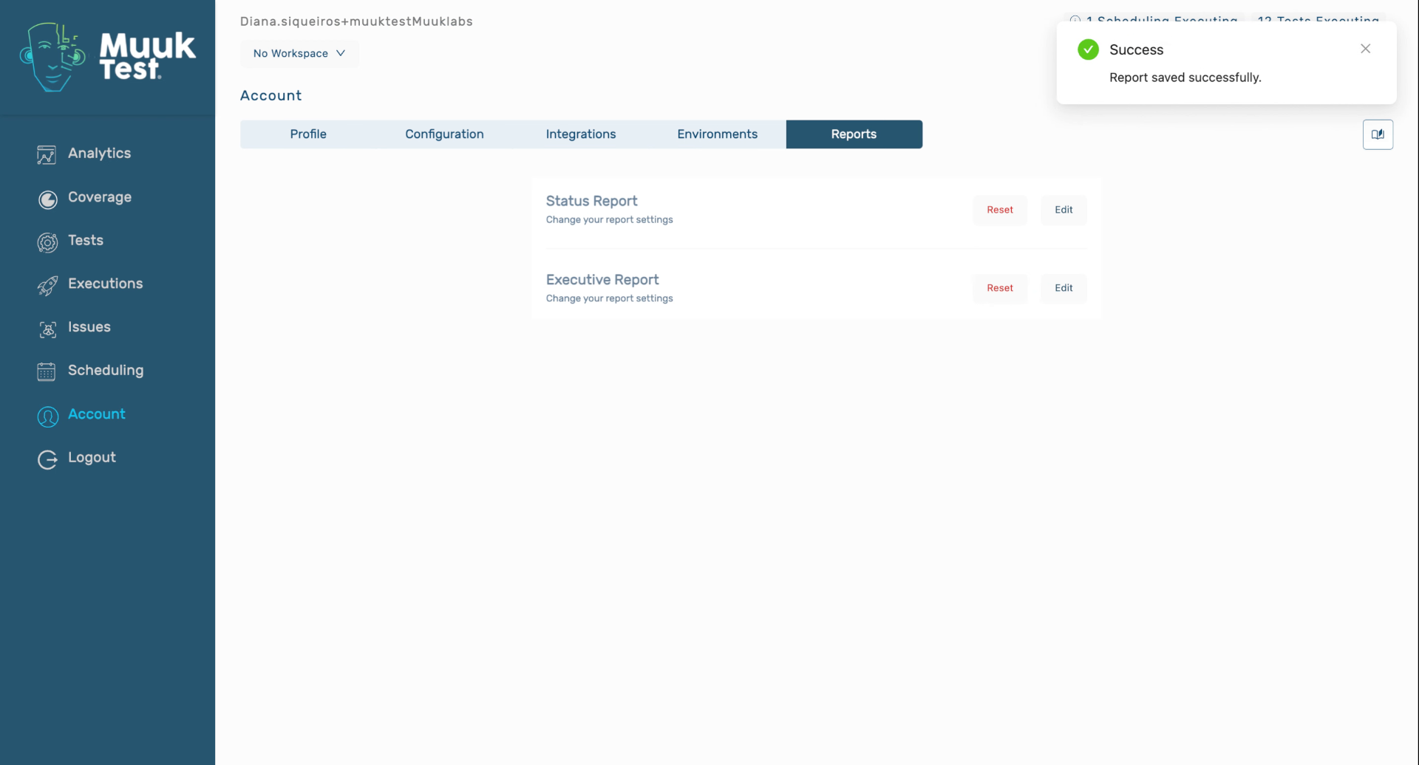Switch to the Profile tab
1419x765 pixels.
308,134
